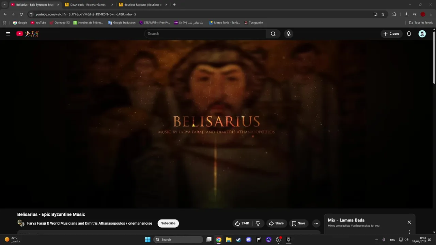Click the Belisarius video player

pyautogui.click(x=216, y=124)
